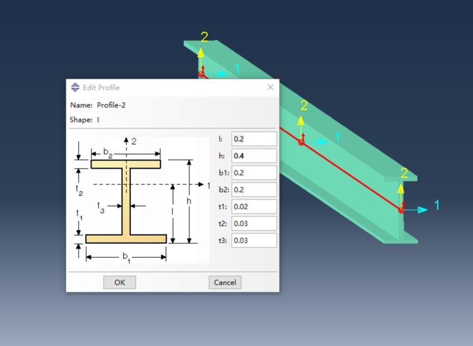This screenshot has height=346, width=473.
Task: Focus the b1 width input field
Action: click(254, 173)
